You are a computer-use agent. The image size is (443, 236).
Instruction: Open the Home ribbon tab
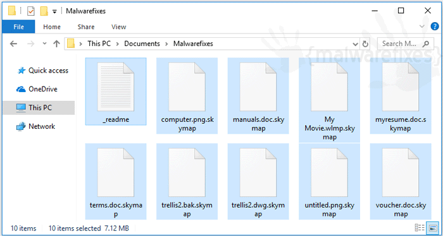click(52, 27)
